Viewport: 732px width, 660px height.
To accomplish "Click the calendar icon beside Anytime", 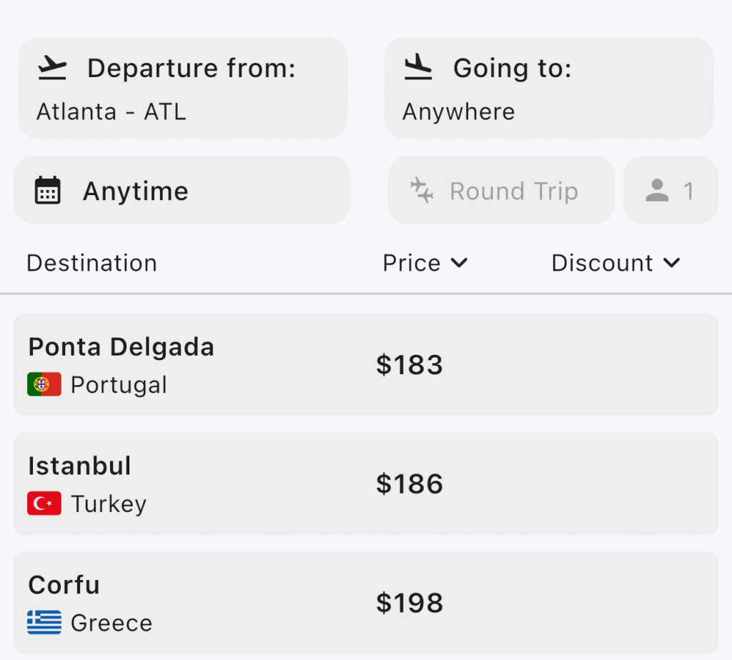I will (x=48, y=191).
